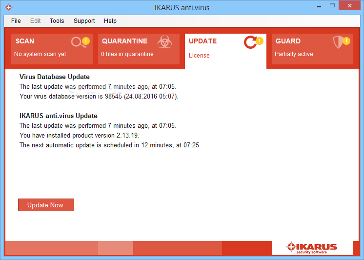Switch to the SCAN tab
Viewport: 364px width, 260px height.
(52, 49)
